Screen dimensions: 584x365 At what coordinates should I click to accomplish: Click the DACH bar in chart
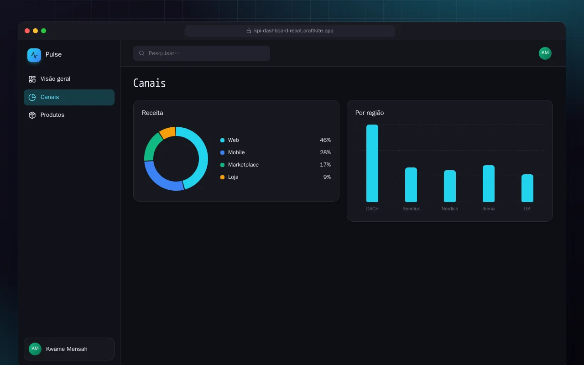tap(372, 163)
